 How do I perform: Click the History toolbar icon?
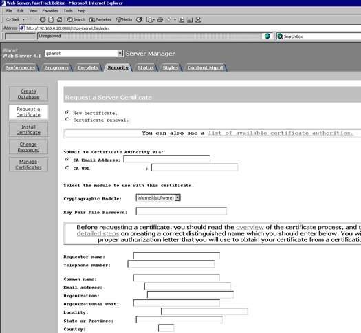tap(139, 19)
